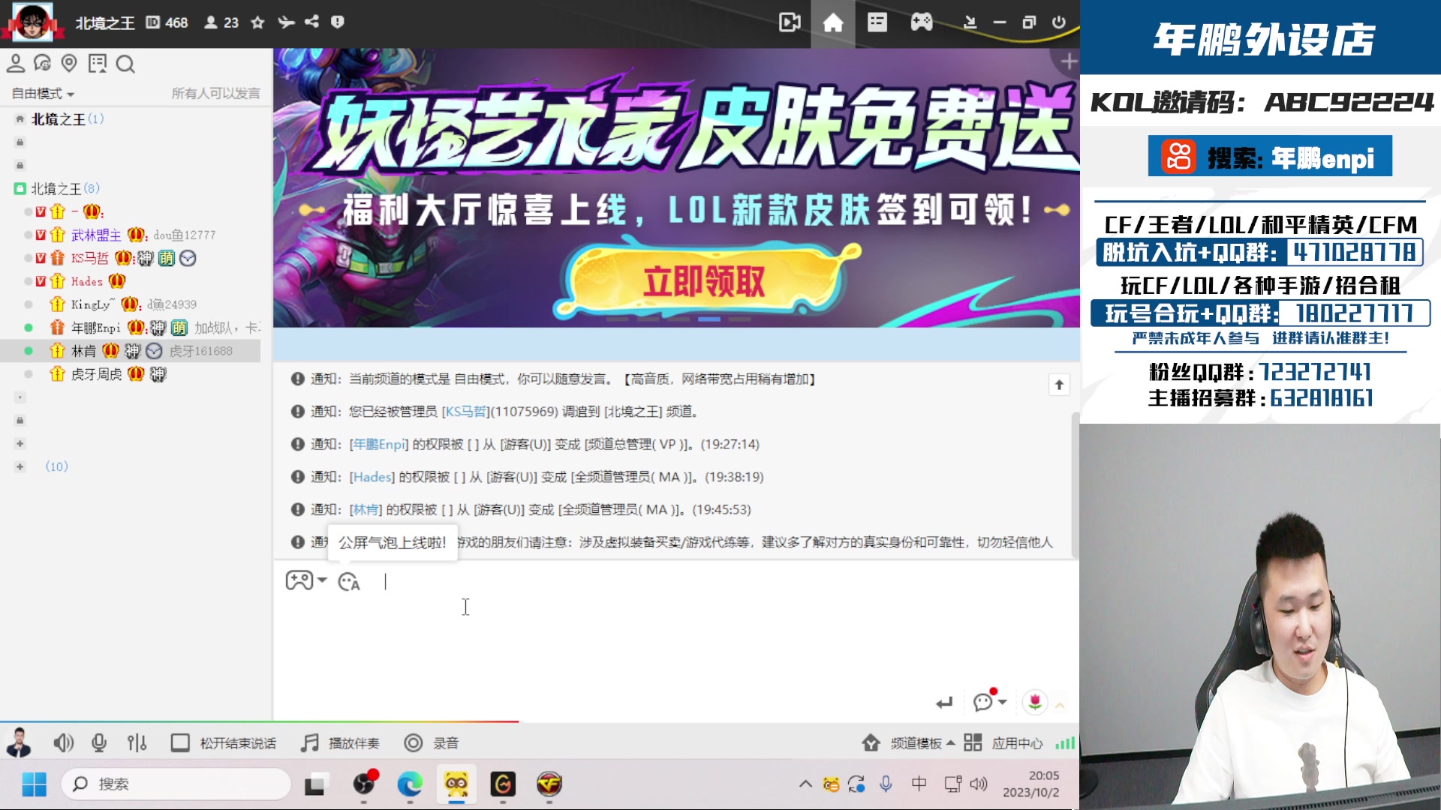Open the 自由模式 mode dropdown
Screen dimensions: 1441x810
tap(43, 94)
